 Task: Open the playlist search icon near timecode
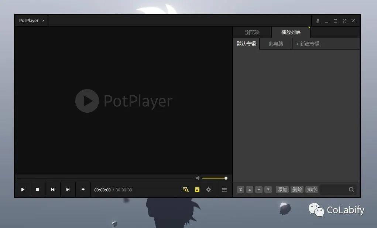tap(185, 189)
